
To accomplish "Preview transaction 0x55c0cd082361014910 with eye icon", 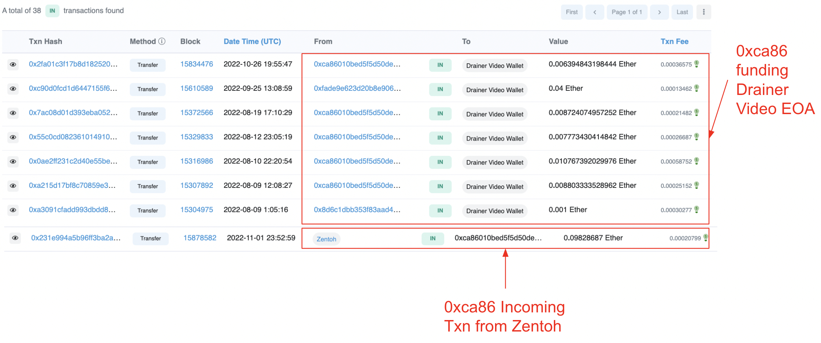I will pyautogui.click(x=13, y=137).
